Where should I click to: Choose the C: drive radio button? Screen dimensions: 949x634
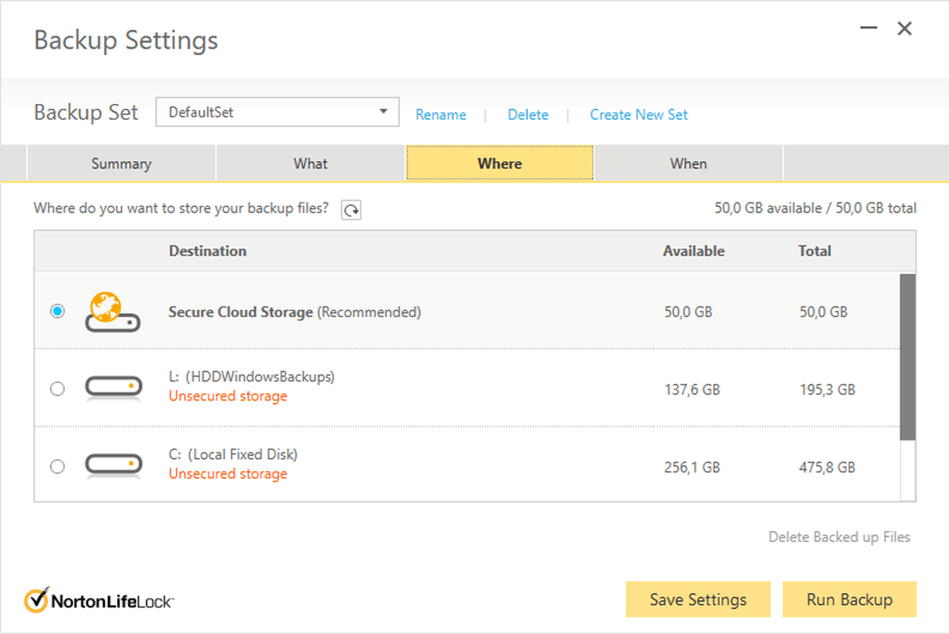click(58, 466)
